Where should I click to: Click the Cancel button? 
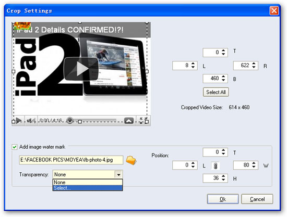(257, 199)
